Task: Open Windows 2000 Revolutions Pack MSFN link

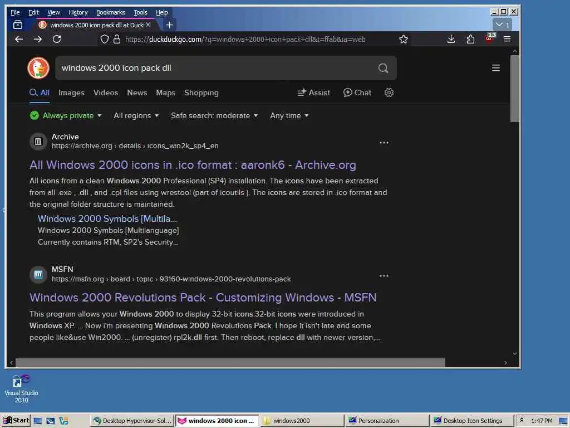Action: [203, 298]
